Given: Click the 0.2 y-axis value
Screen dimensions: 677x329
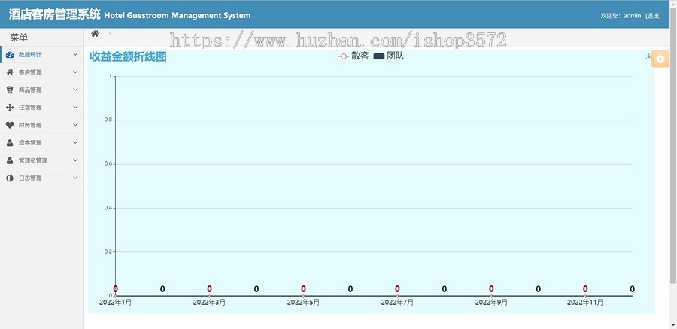Looking at the screenshot, I should 108,252.
